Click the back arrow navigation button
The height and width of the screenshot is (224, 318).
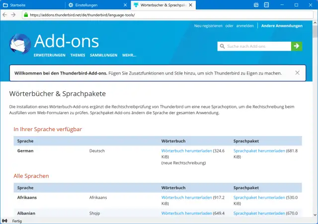(x=5, y=15)
